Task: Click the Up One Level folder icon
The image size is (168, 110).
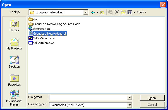Action: (102, 13)
